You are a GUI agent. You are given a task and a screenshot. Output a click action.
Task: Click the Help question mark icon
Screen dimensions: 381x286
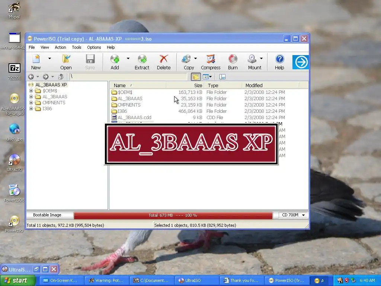click(279, 59)
